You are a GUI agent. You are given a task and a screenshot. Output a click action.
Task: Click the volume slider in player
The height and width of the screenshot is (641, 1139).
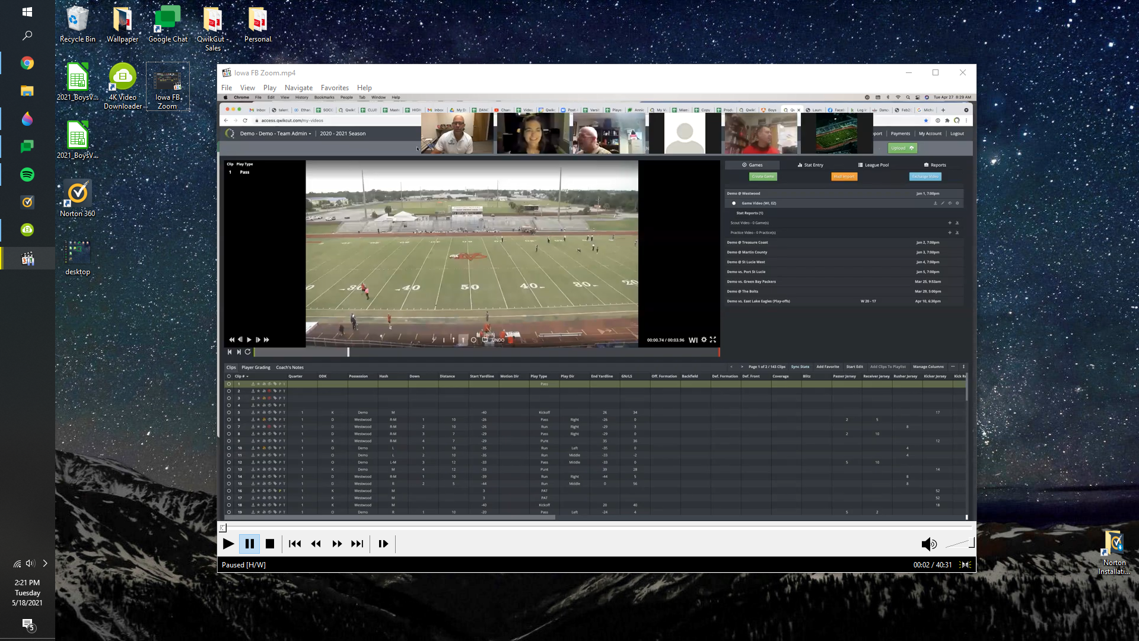[x=960, y=544]
